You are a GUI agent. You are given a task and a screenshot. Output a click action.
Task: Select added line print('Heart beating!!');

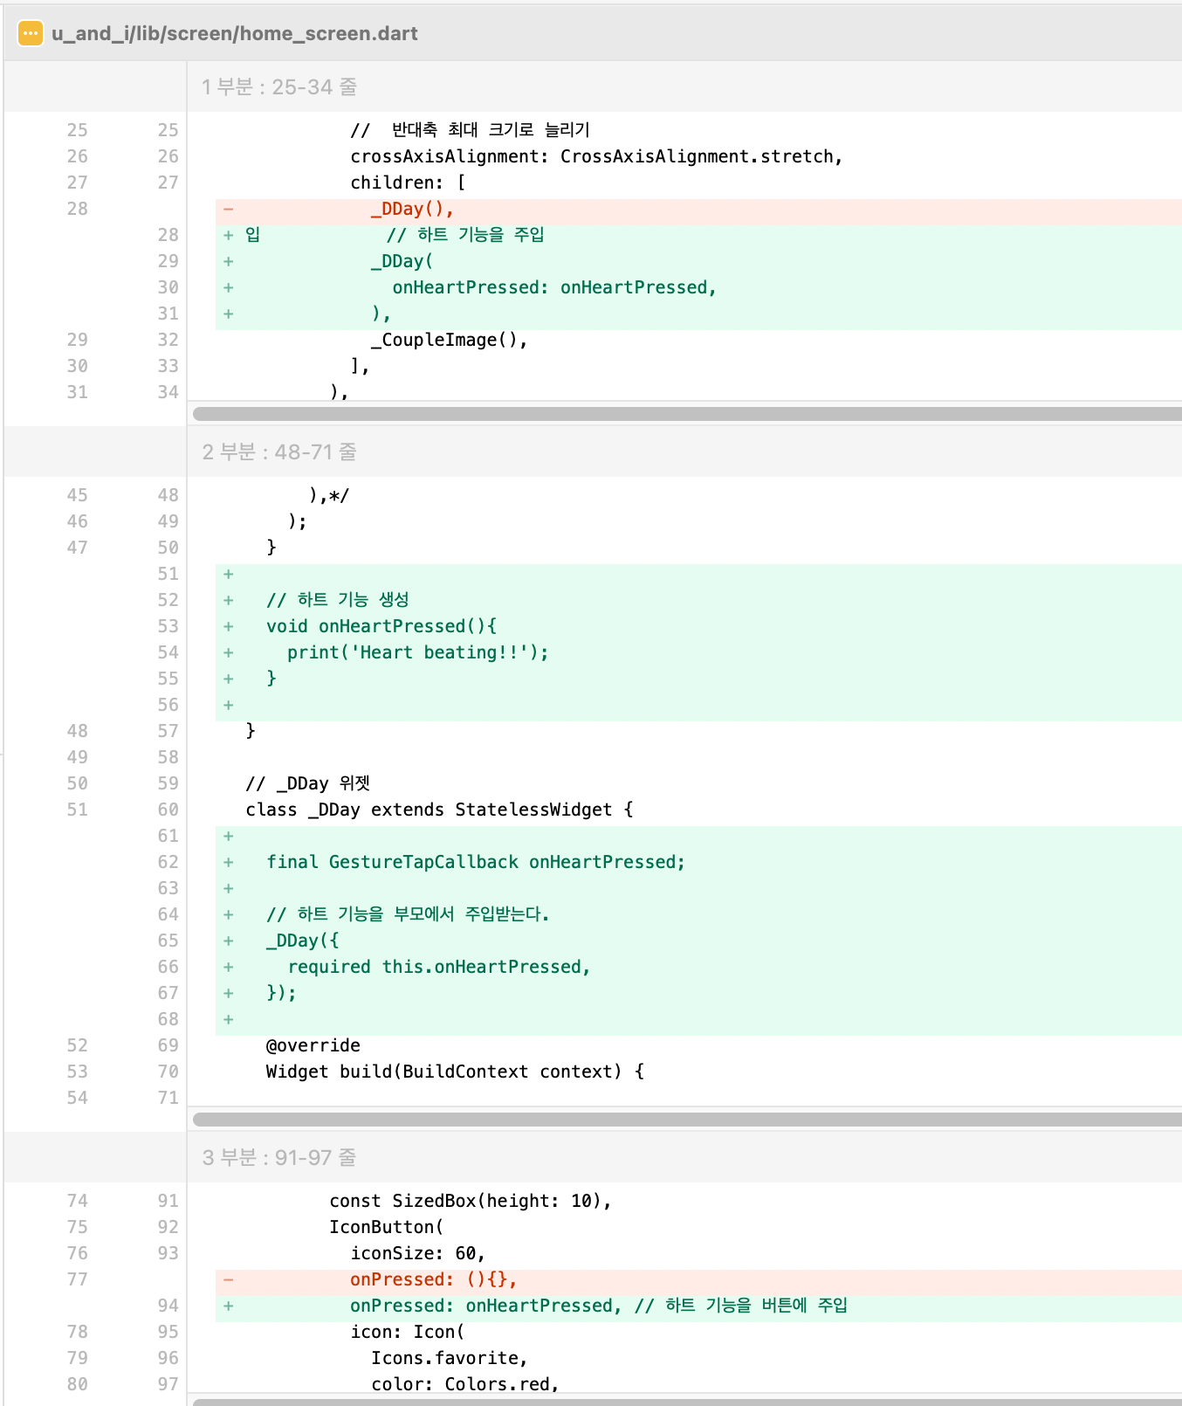point(418,652)
